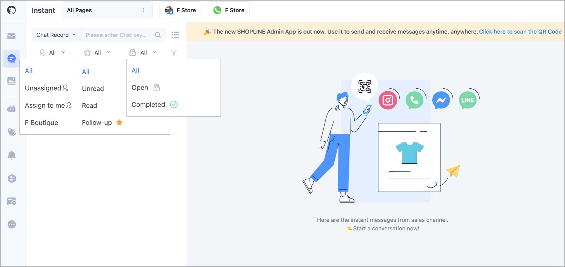Switch to WhatsApp F Store tab
565x267 pixels.
tap(229, 10)
